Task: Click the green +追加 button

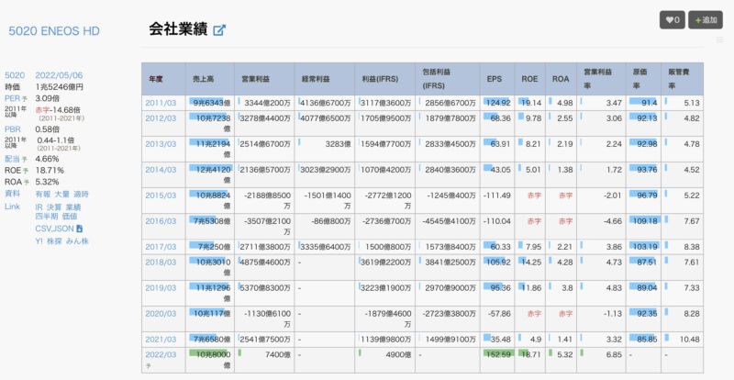Action: (706, 19)
